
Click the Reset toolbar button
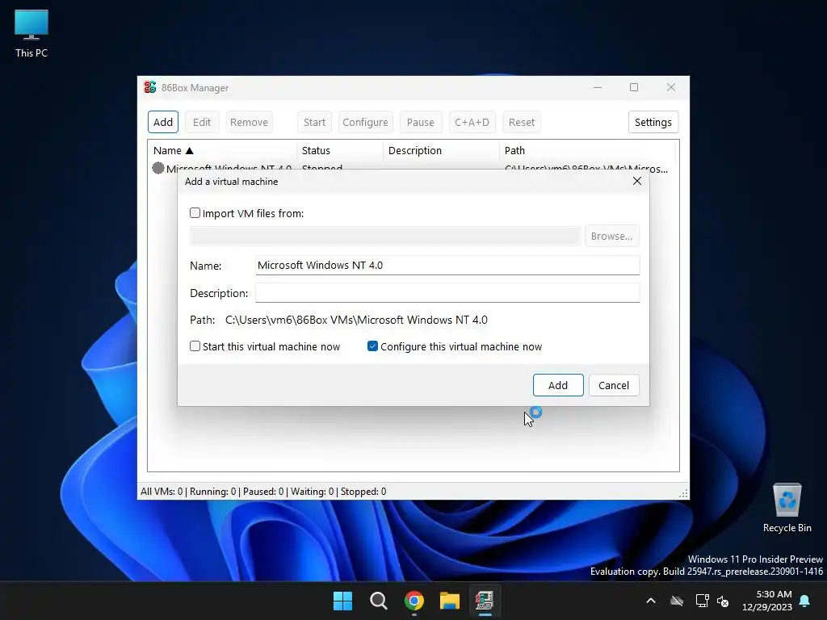[522, 123]
